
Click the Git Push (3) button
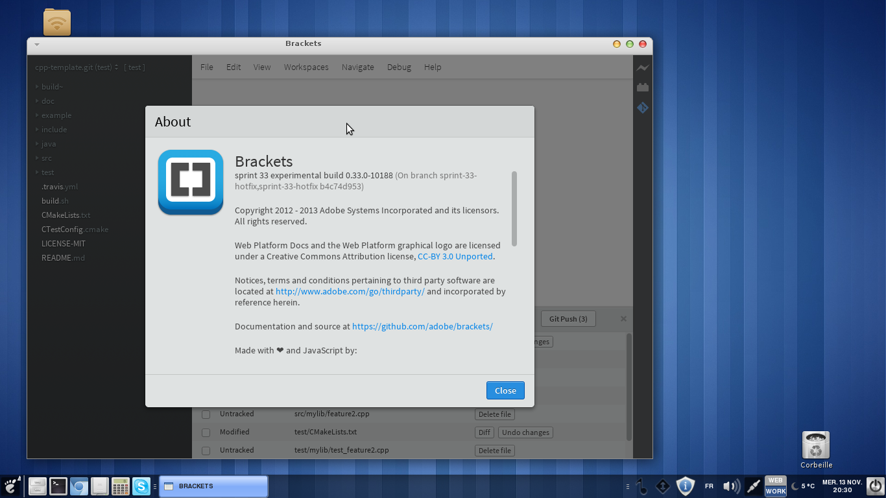568,318
